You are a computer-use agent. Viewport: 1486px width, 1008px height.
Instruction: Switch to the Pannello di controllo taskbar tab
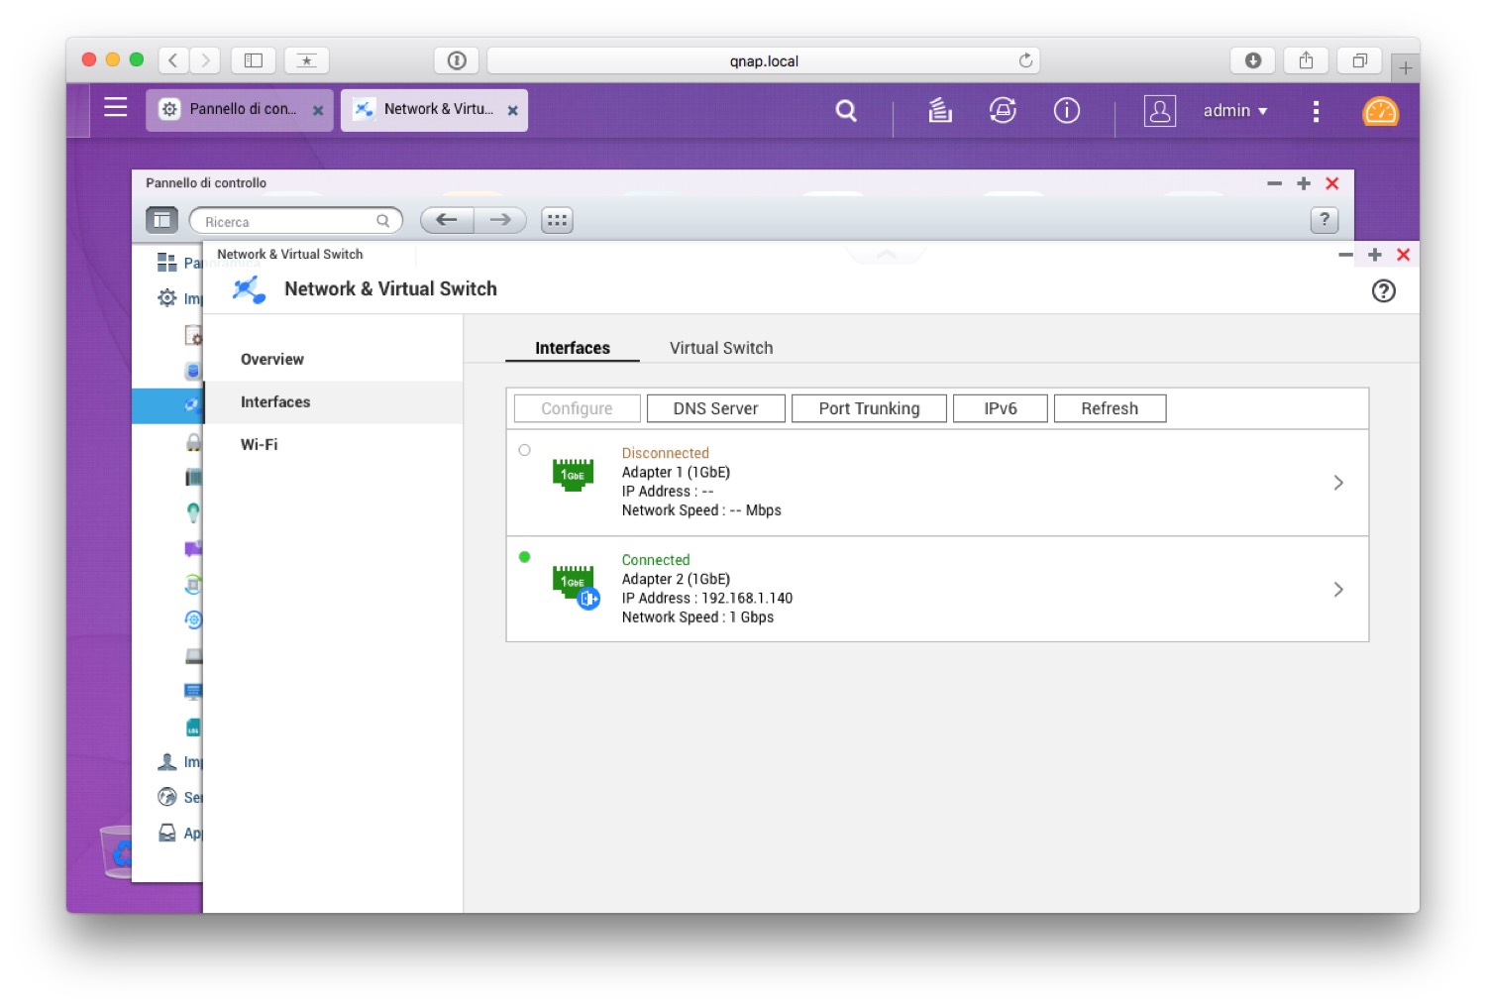click(x=240, y=110)
